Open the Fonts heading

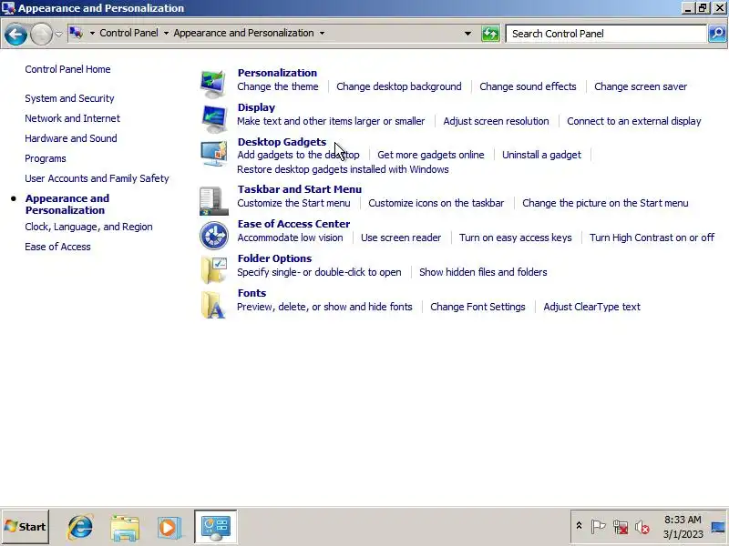click(252, 293)
